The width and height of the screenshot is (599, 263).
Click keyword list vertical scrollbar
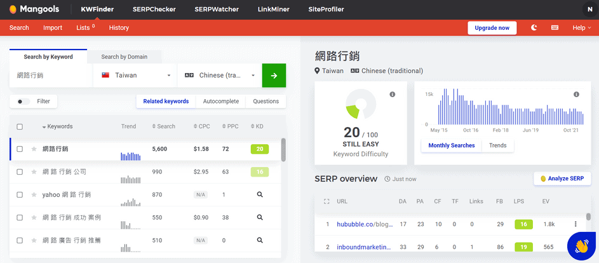(x=283, y=150)
